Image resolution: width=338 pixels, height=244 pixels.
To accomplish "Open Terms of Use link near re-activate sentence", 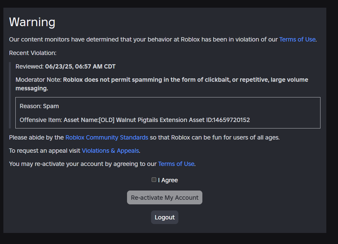I will coord(176,164).
